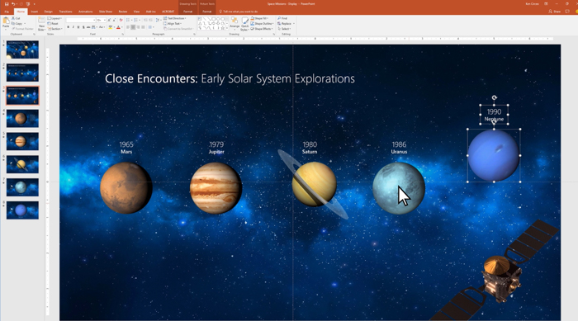Screen dimensions: 578x321
Task: Copy the selected object
Action: click(x=17, y=24)
